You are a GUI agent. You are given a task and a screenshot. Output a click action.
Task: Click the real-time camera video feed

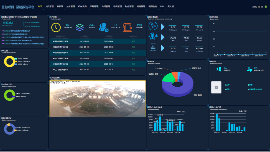[x=97, y=99]
